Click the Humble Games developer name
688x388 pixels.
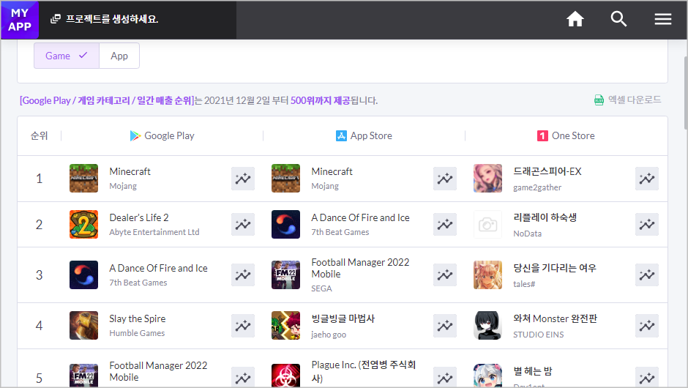(137, 333)
